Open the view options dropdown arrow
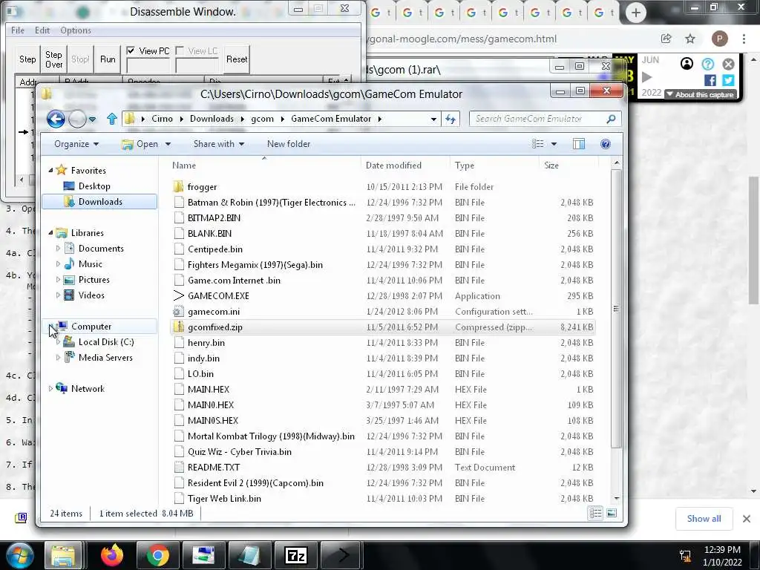The height and width of the screenshot is (570, 760). click(554, 144)
